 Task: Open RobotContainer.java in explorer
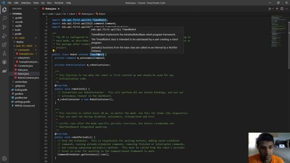pos(24,77)
